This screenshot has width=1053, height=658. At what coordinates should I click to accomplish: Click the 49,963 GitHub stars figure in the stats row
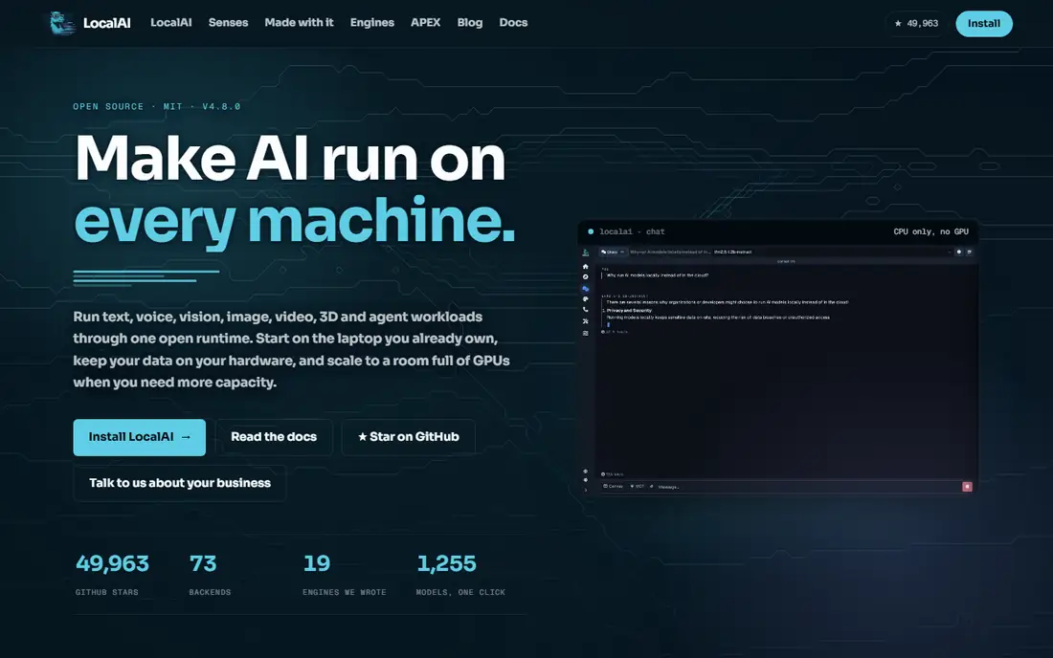tap(112, 563)
